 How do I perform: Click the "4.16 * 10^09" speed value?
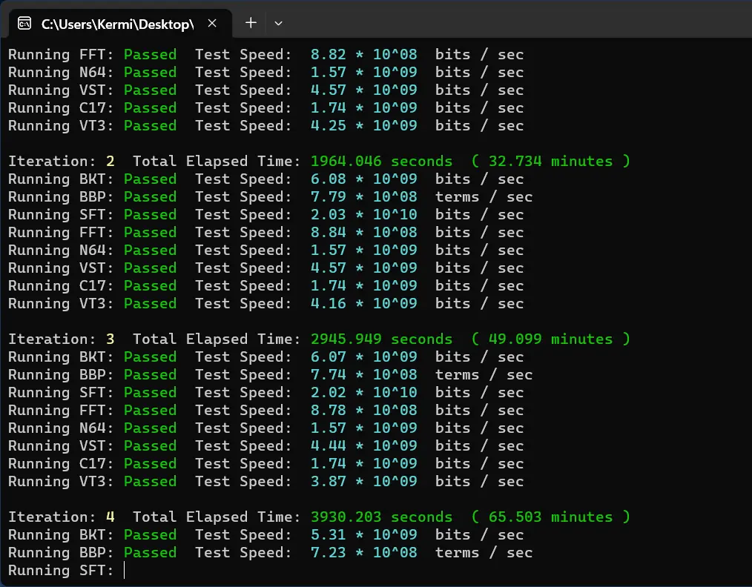[x=363, y=303]
